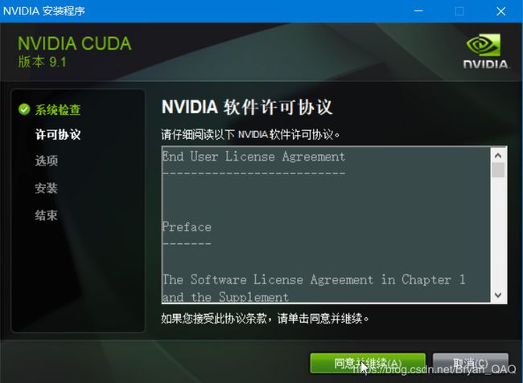Click scroll down arrow in license box
This screenshot has height=383, width=523.
498,295
